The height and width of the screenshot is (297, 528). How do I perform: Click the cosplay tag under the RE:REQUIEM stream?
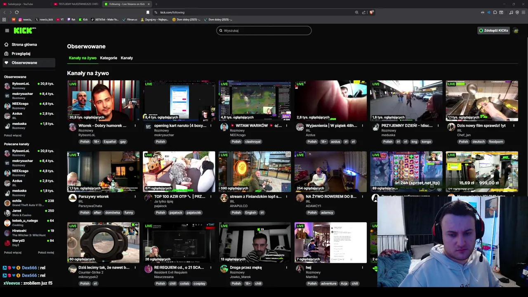199,283
